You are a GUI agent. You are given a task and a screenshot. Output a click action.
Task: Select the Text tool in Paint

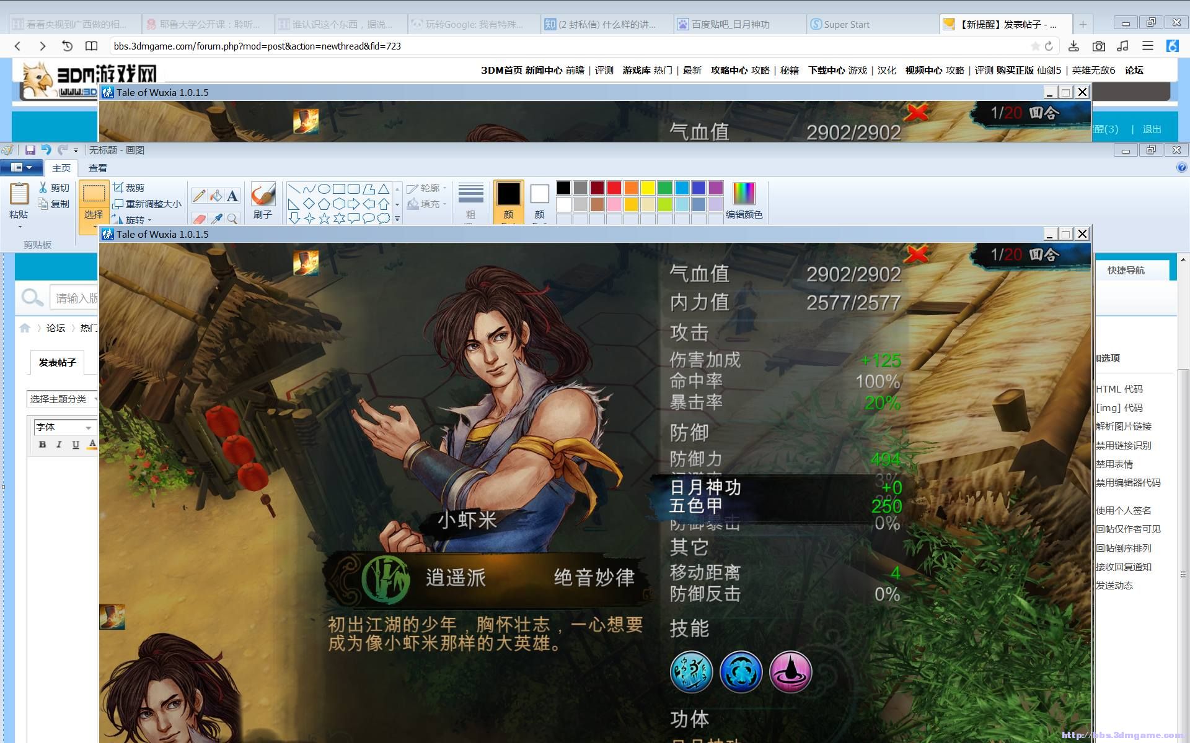coord(232,196)
